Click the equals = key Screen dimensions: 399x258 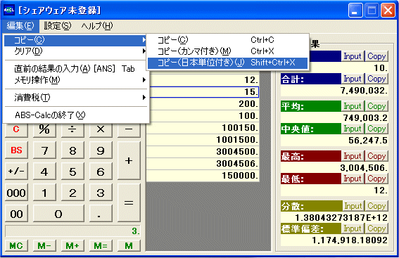coord(129,203)
